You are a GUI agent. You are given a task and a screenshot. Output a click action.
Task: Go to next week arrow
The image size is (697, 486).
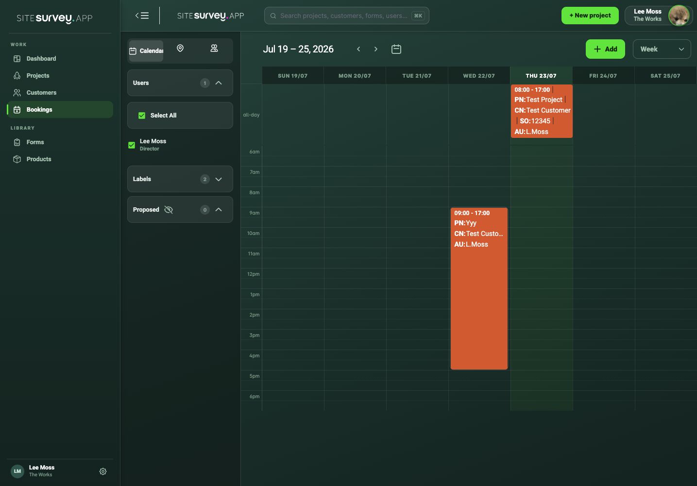(376, 49)
